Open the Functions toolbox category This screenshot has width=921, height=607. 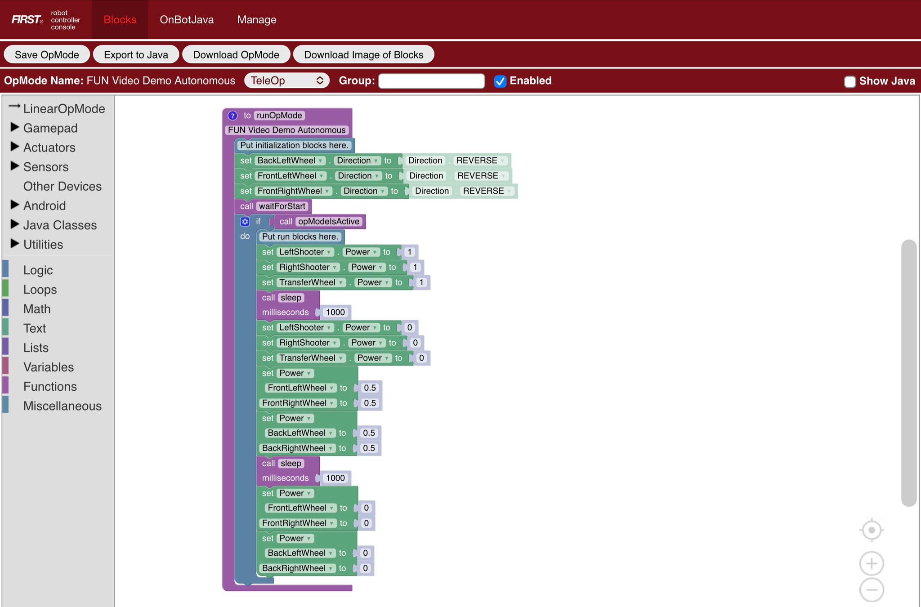[x=50, y=386]
